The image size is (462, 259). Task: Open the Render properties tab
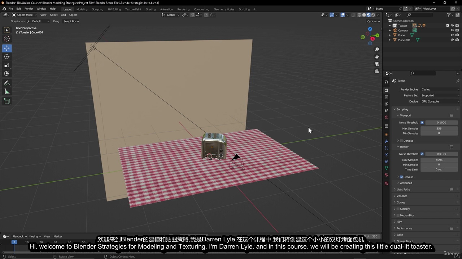387,90
